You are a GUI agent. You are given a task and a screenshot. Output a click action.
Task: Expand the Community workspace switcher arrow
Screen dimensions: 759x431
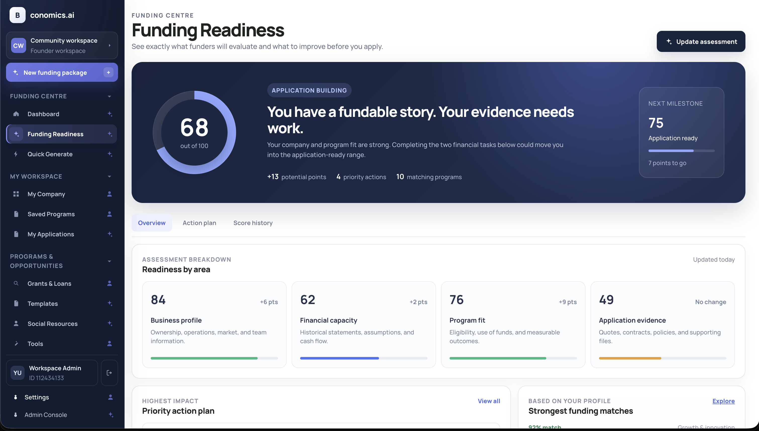[110, 45]
